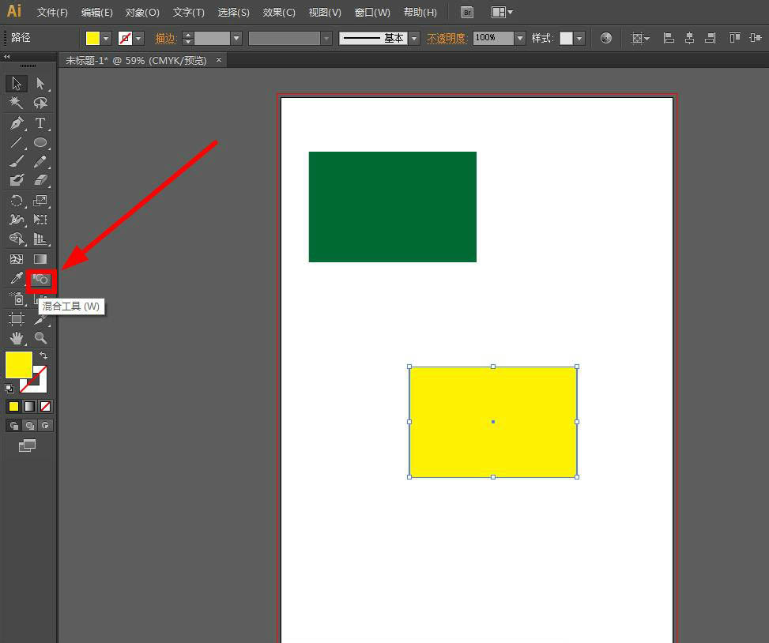Open the 对象(O) menu
The image size is (769, 643).
point(142,13)
